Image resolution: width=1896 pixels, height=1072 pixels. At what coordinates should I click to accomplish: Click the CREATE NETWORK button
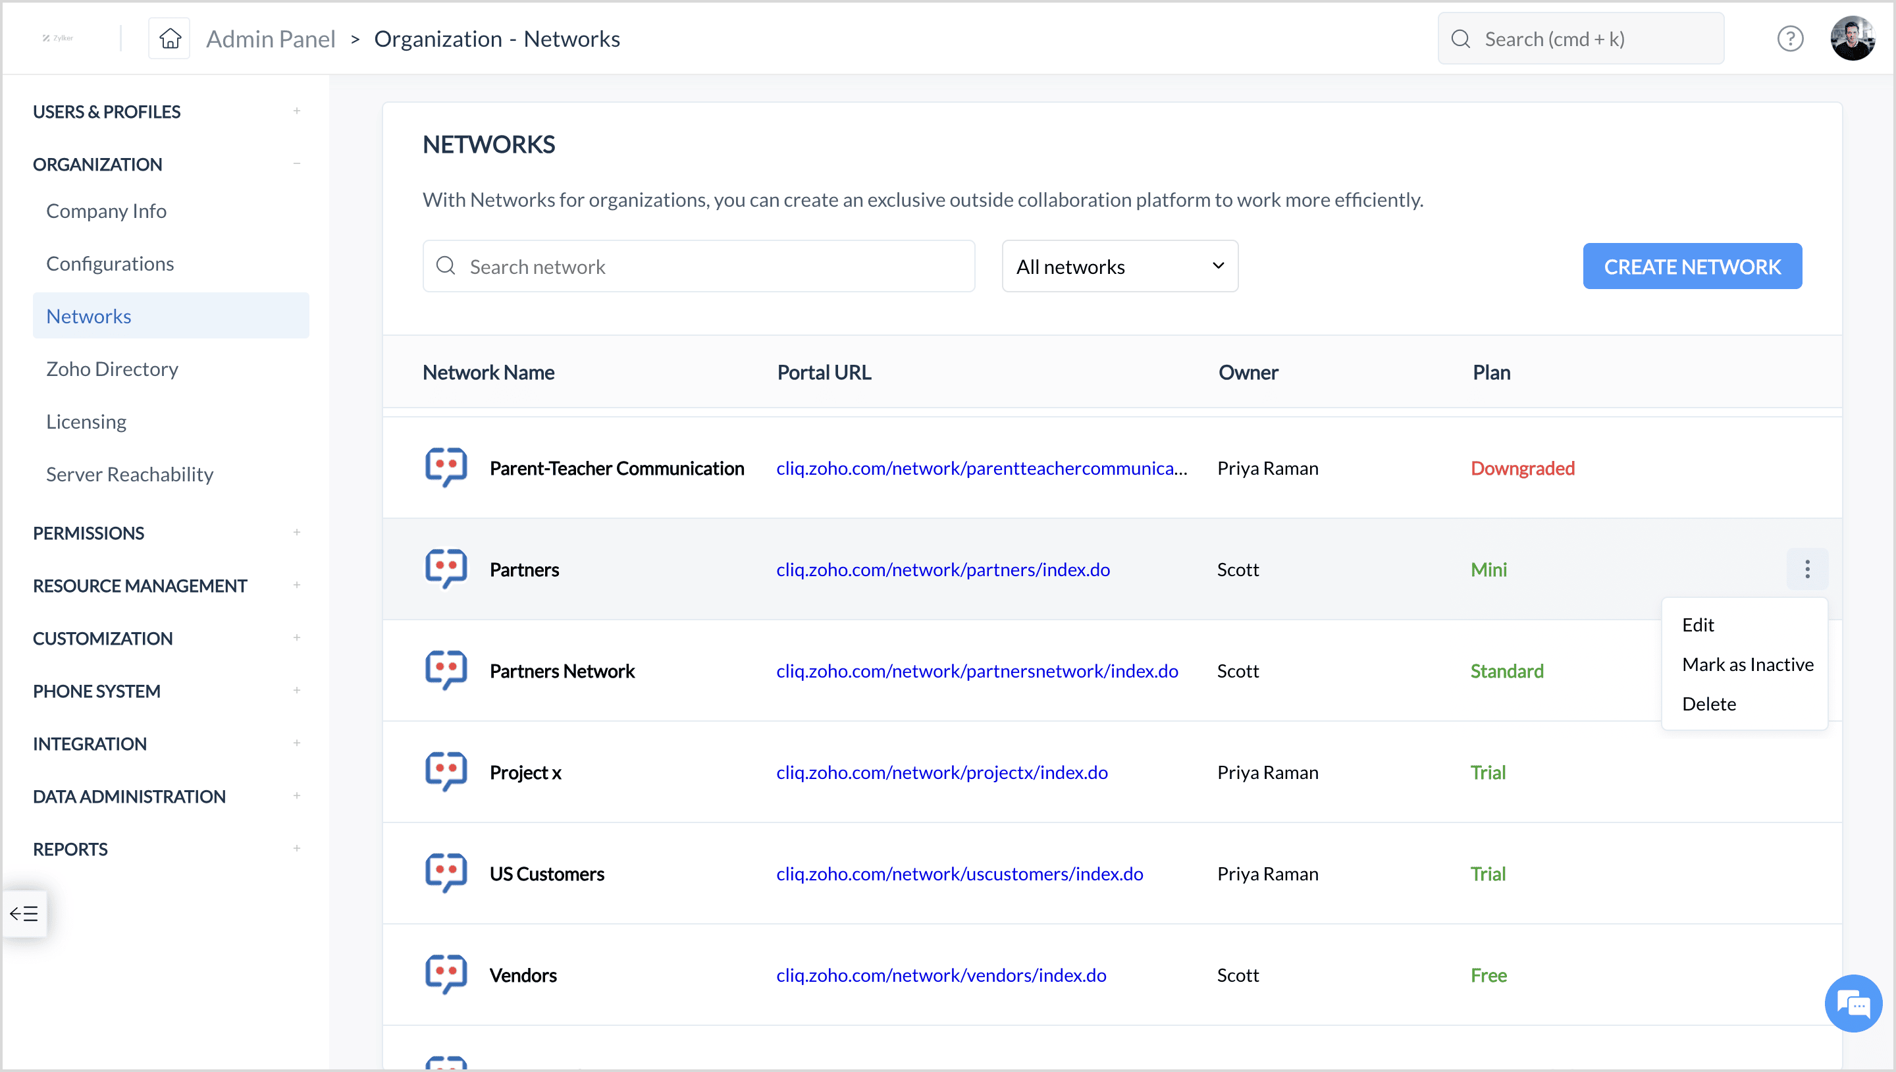click(1692, 267)
